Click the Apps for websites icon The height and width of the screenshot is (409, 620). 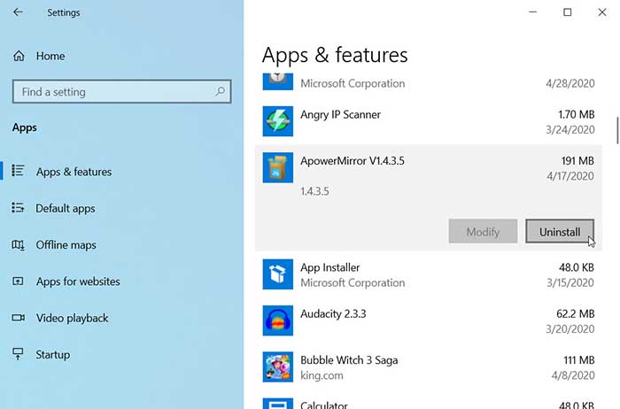point(18,282)
